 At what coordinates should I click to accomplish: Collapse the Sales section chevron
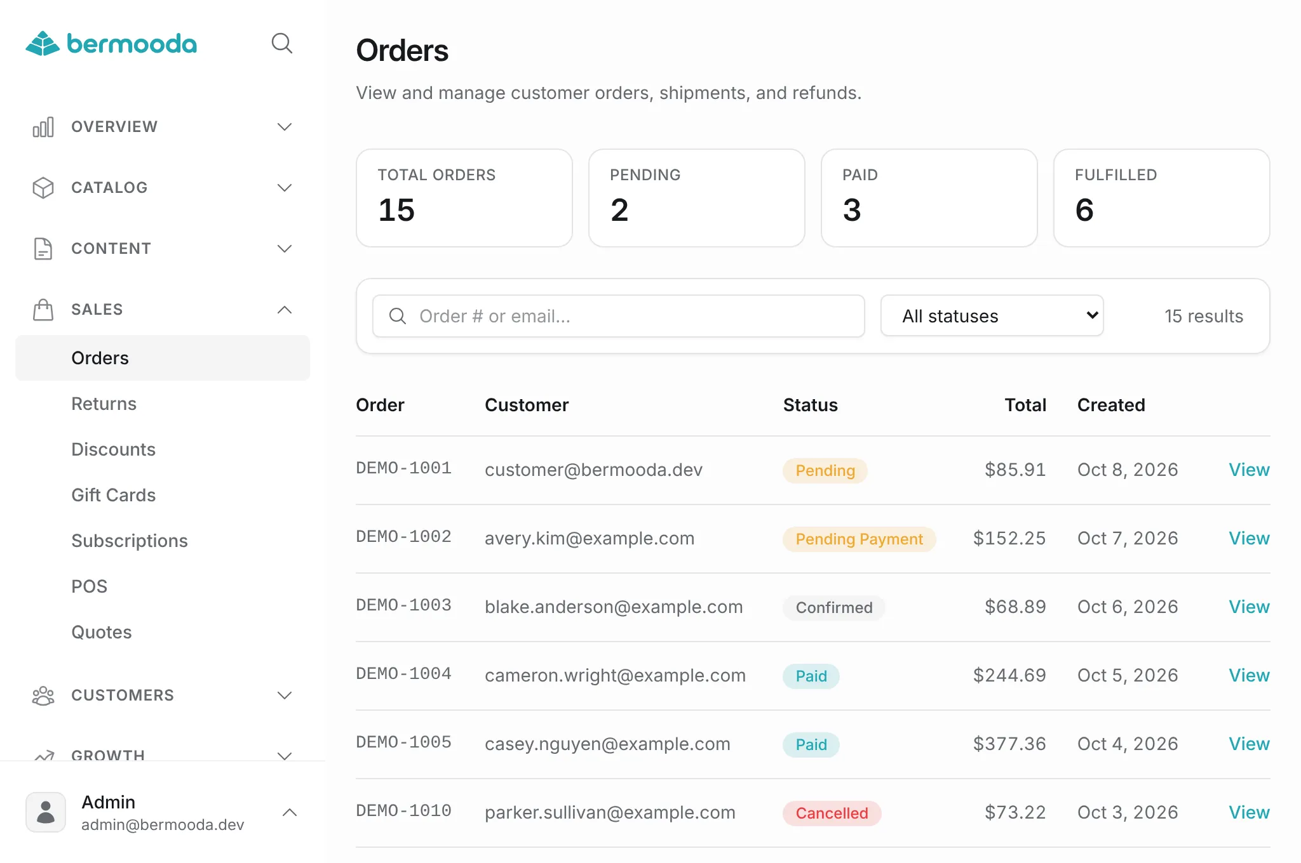[285, 310]
